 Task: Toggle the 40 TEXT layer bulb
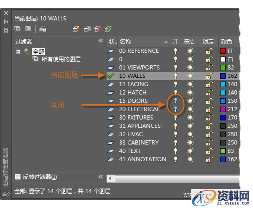(x=176, y=151)
